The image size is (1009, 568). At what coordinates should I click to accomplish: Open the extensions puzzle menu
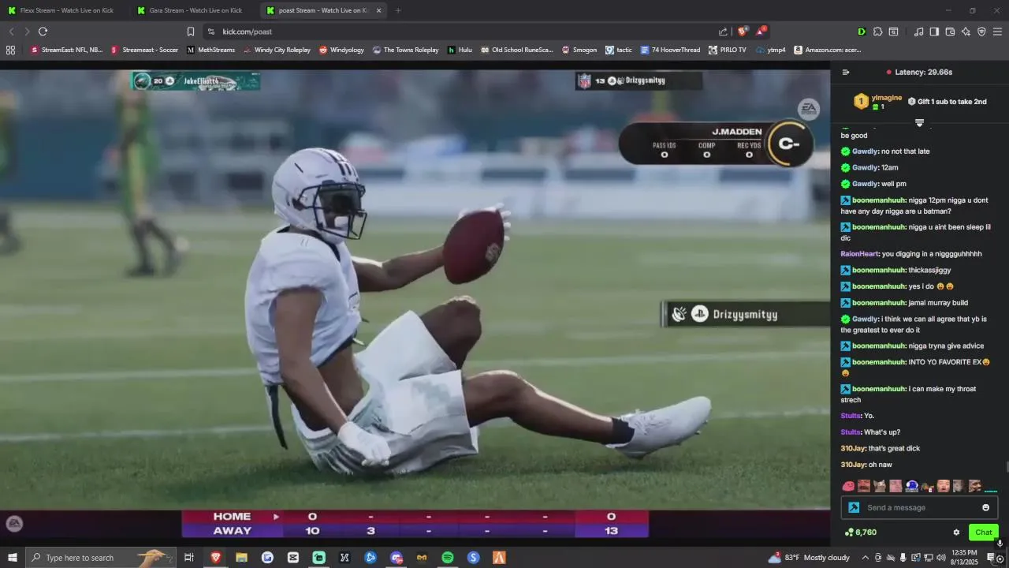(877, 32)
